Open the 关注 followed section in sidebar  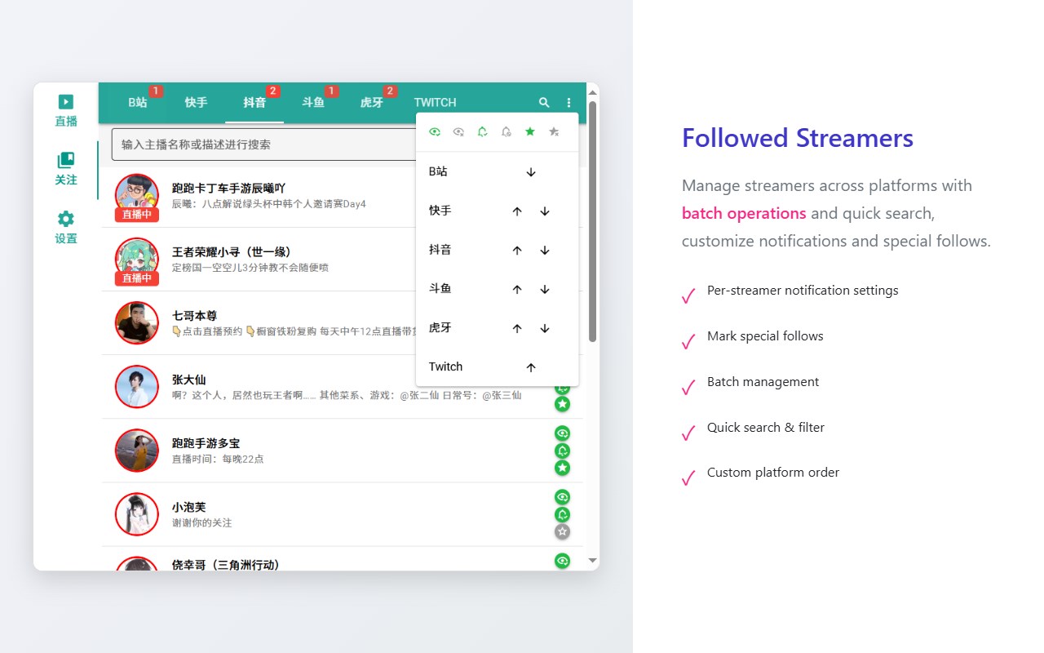click(x=66, y=170)
